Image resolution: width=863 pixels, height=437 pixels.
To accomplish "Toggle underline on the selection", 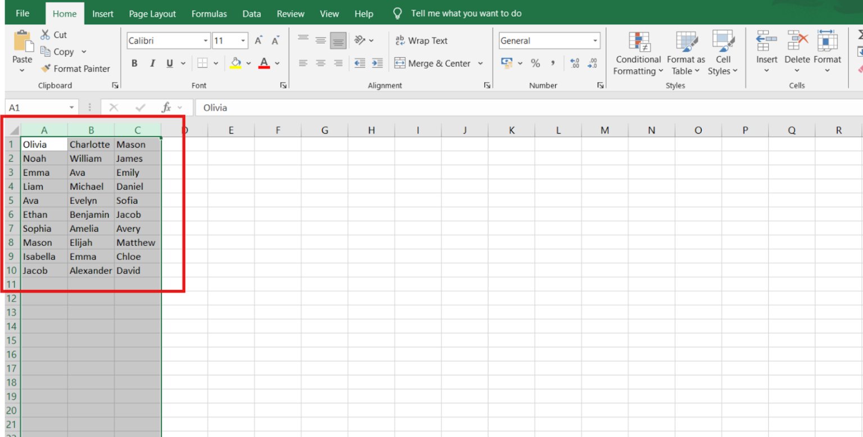I will point(169,63).
